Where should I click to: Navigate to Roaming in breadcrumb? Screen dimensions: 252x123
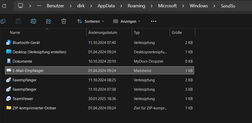[x=136, y=6]
